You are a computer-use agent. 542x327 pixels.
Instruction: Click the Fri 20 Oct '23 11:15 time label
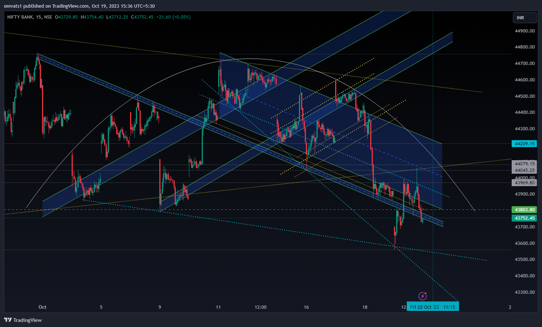[x=433, y=307]
